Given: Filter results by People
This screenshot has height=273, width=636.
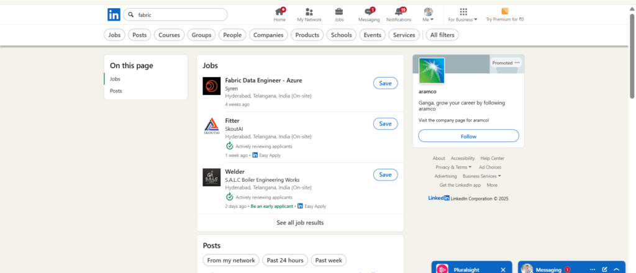Looking at the screenshot, I should pos(232,35).
